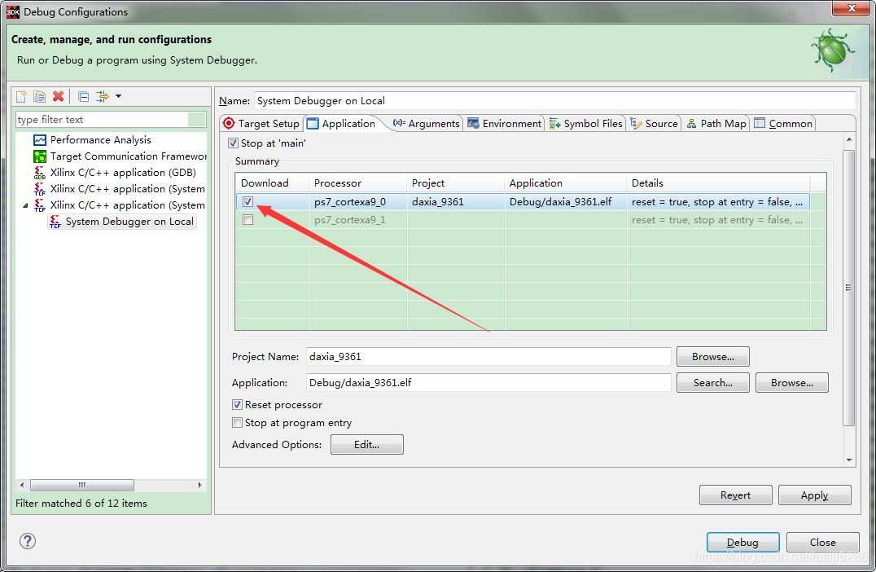Viewport: 876px width, 572px height.
Task: Click the left scroll arrow in tree
Action: (22, 486)
